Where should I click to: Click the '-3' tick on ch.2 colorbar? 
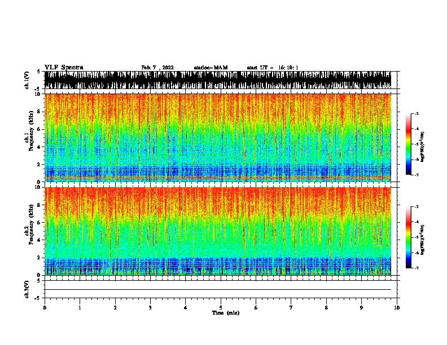[x=416, y=207]
